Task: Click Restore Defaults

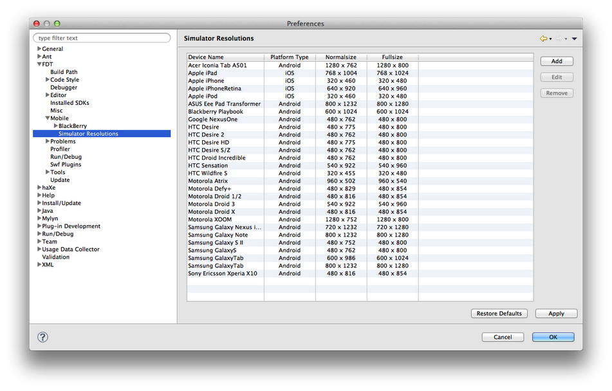Action: (499, 313)
